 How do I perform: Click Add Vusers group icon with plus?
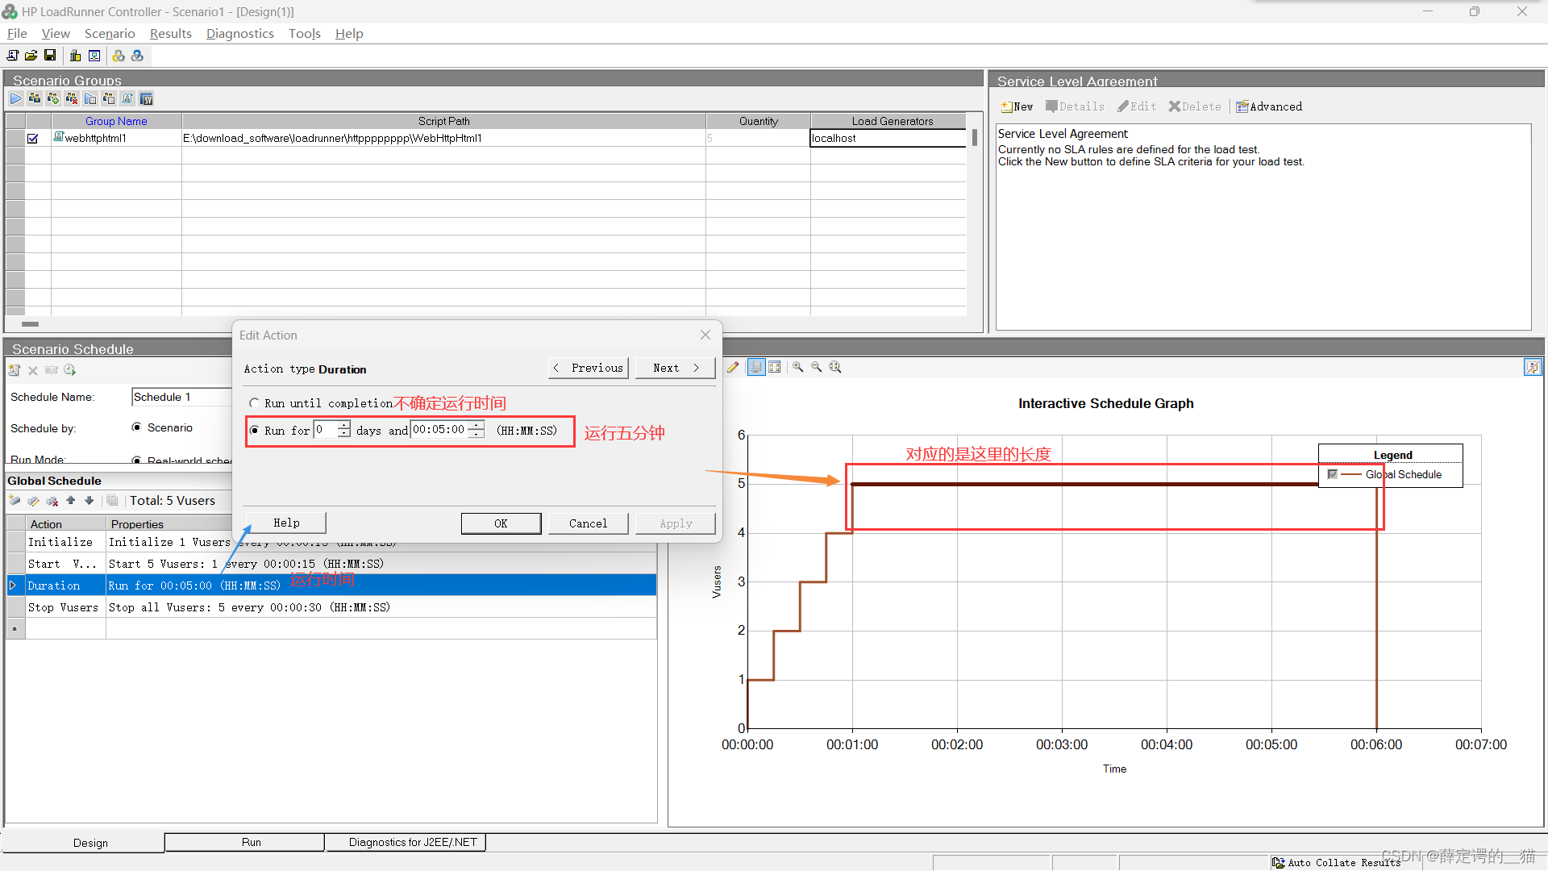pyautogui.click(x=53, y=98)
